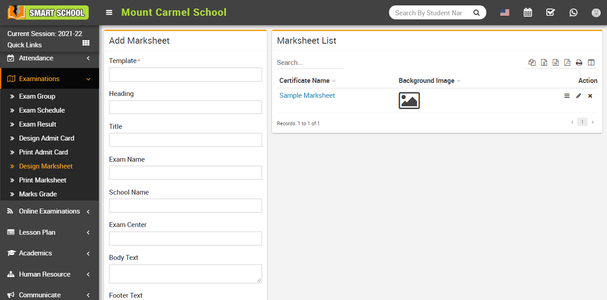Delete the Sample Marksheet entry

coord(590,95)
